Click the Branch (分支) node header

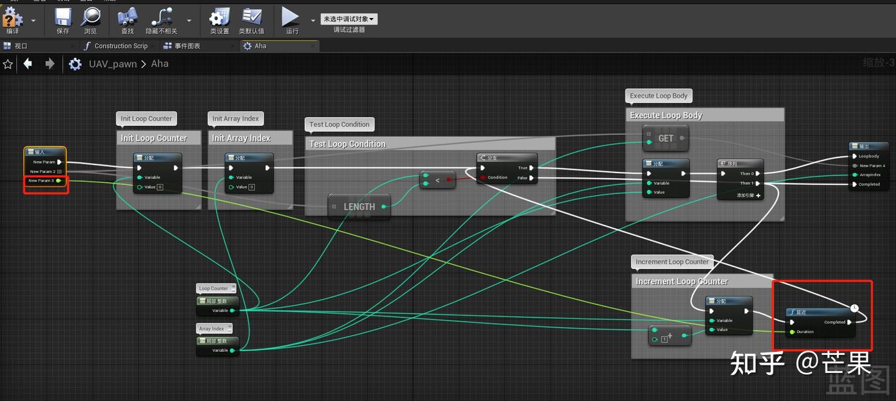506,158
